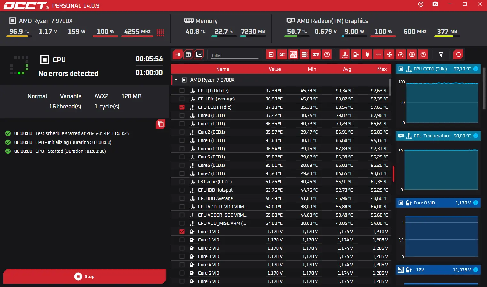
Task: Enable the CPU IOD Hotspot checkbox
Action: (182, 190)
